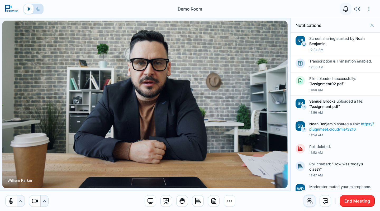The width and height of the screenshot is (380, 211).
Task: Open the participants list icon
Action: [x=310, y=201]
